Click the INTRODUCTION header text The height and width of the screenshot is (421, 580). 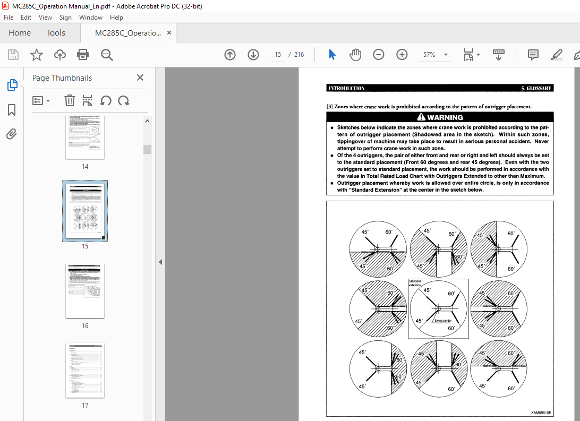347,88
